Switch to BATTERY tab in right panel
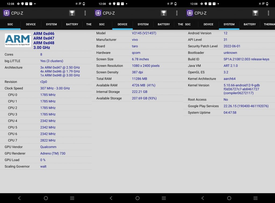Viewport: 275px width, 203px height. coord(250,24)
